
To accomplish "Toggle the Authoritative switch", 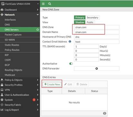I will (x=71, y=64).
